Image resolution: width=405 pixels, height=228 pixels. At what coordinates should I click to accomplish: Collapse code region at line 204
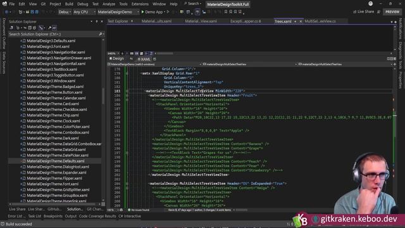tap(127, 184)
